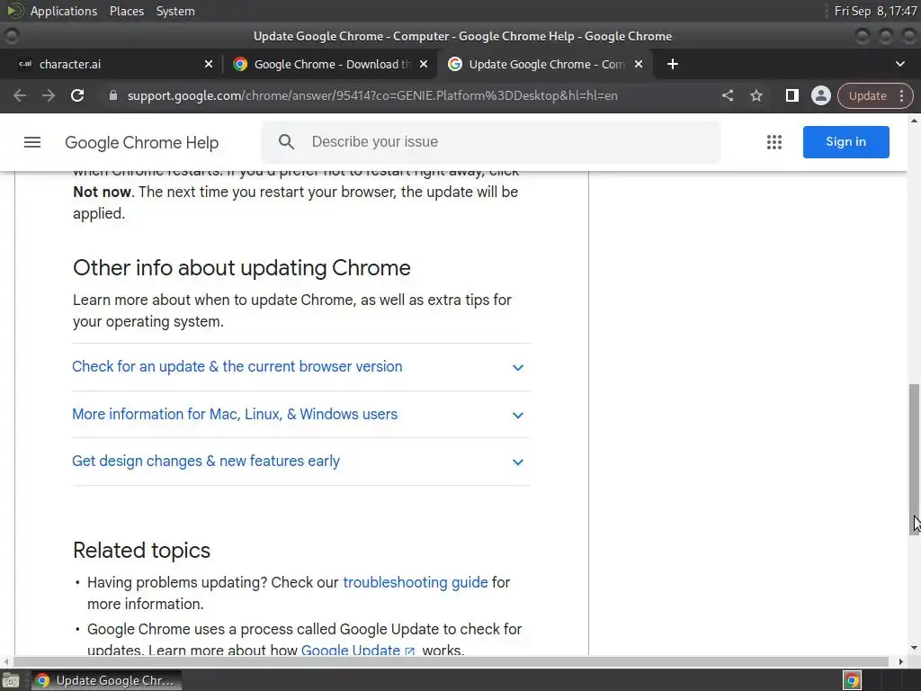Screen dimensions: 921x691
Task: Go back to the previous page
Action: pyautogui.click(x=20, y=95)
